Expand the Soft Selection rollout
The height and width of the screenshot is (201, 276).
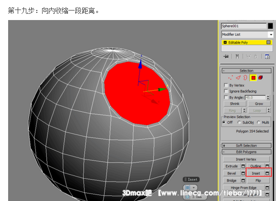tap(246, 146)
